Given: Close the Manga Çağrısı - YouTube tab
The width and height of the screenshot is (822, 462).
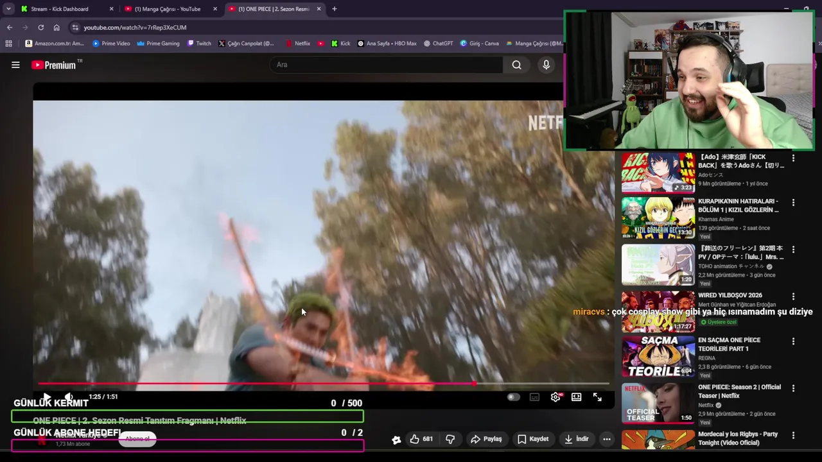Looking at the screenshot, I should click(215, 9).
